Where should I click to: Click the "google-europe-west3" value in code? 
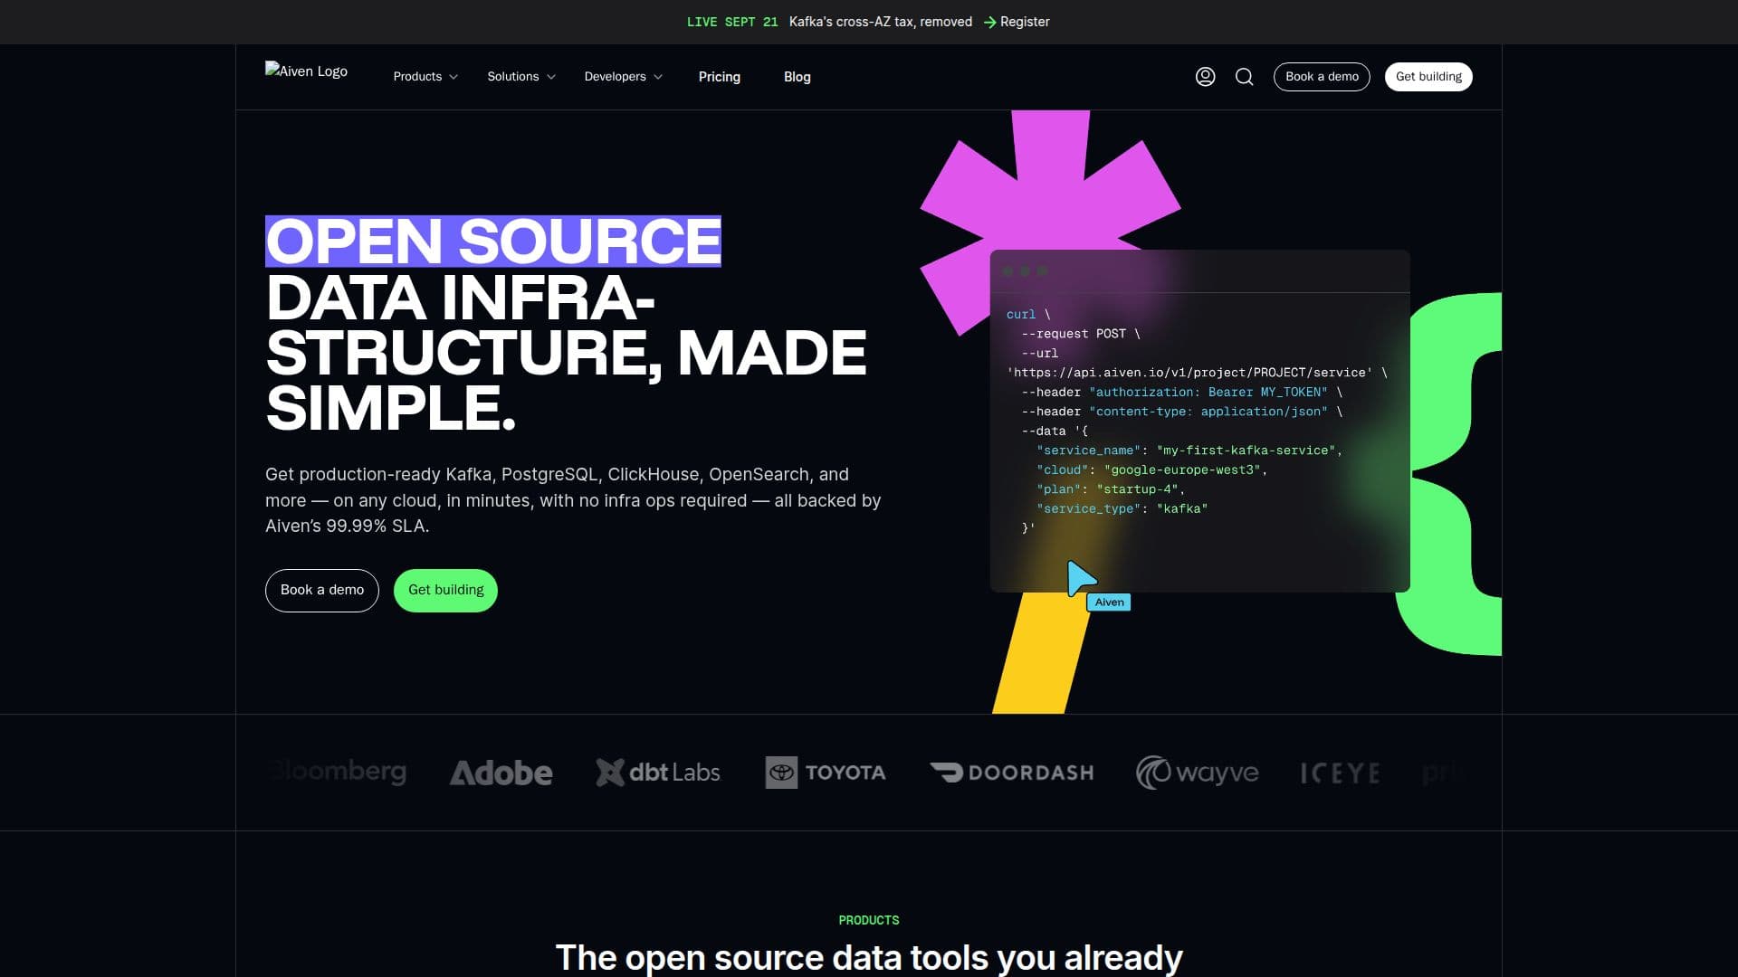(x=1182, y=470)
